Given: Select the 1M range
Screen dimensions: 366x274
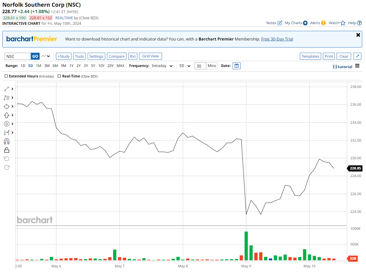Looking at the screenshot, I should (38, 66).
